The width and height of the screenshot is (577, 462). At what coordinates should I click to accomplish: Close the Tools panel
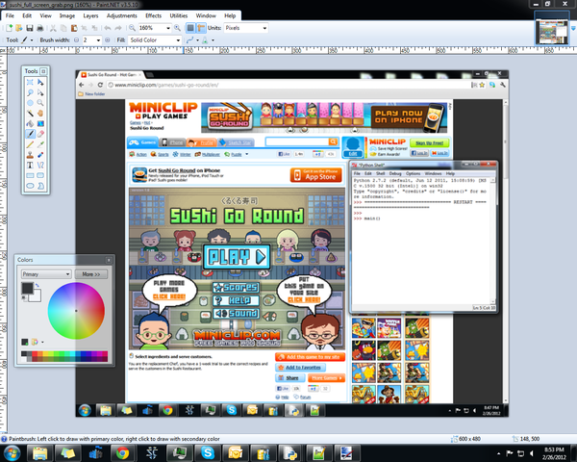[43, 71]
